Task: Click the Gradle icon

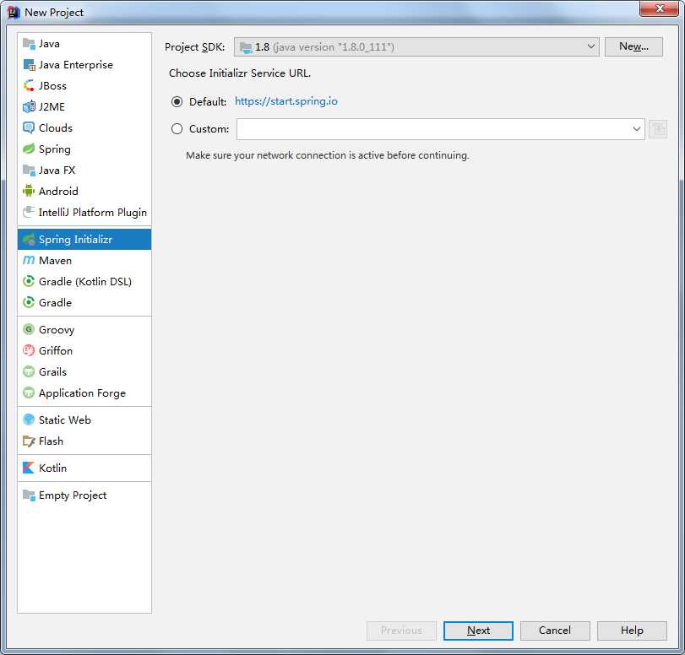Action: point(29,302)
